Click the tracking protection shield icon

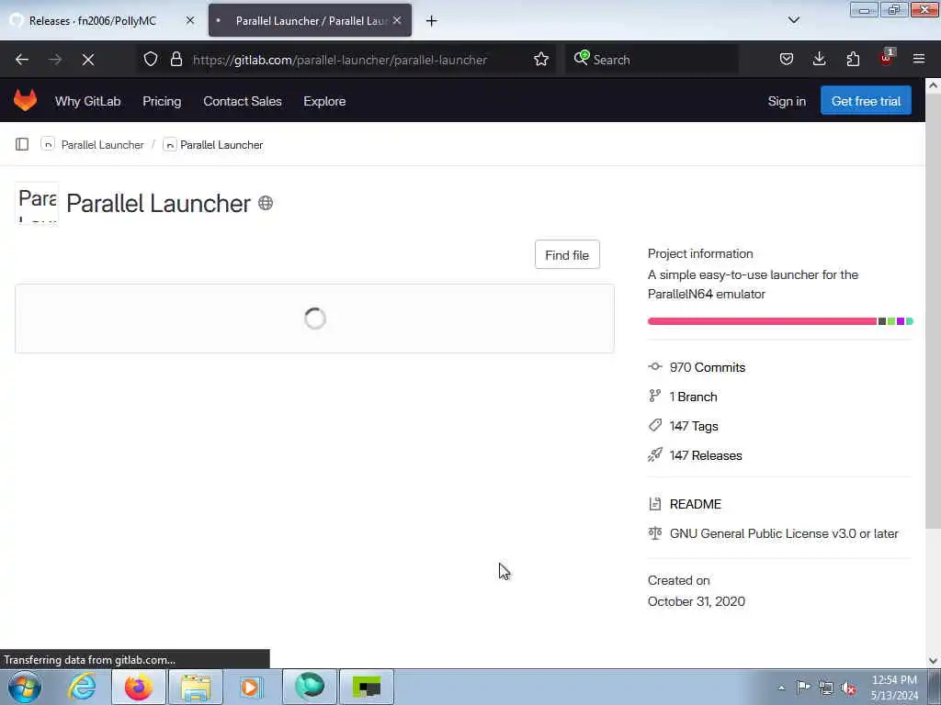coord(151,60)
